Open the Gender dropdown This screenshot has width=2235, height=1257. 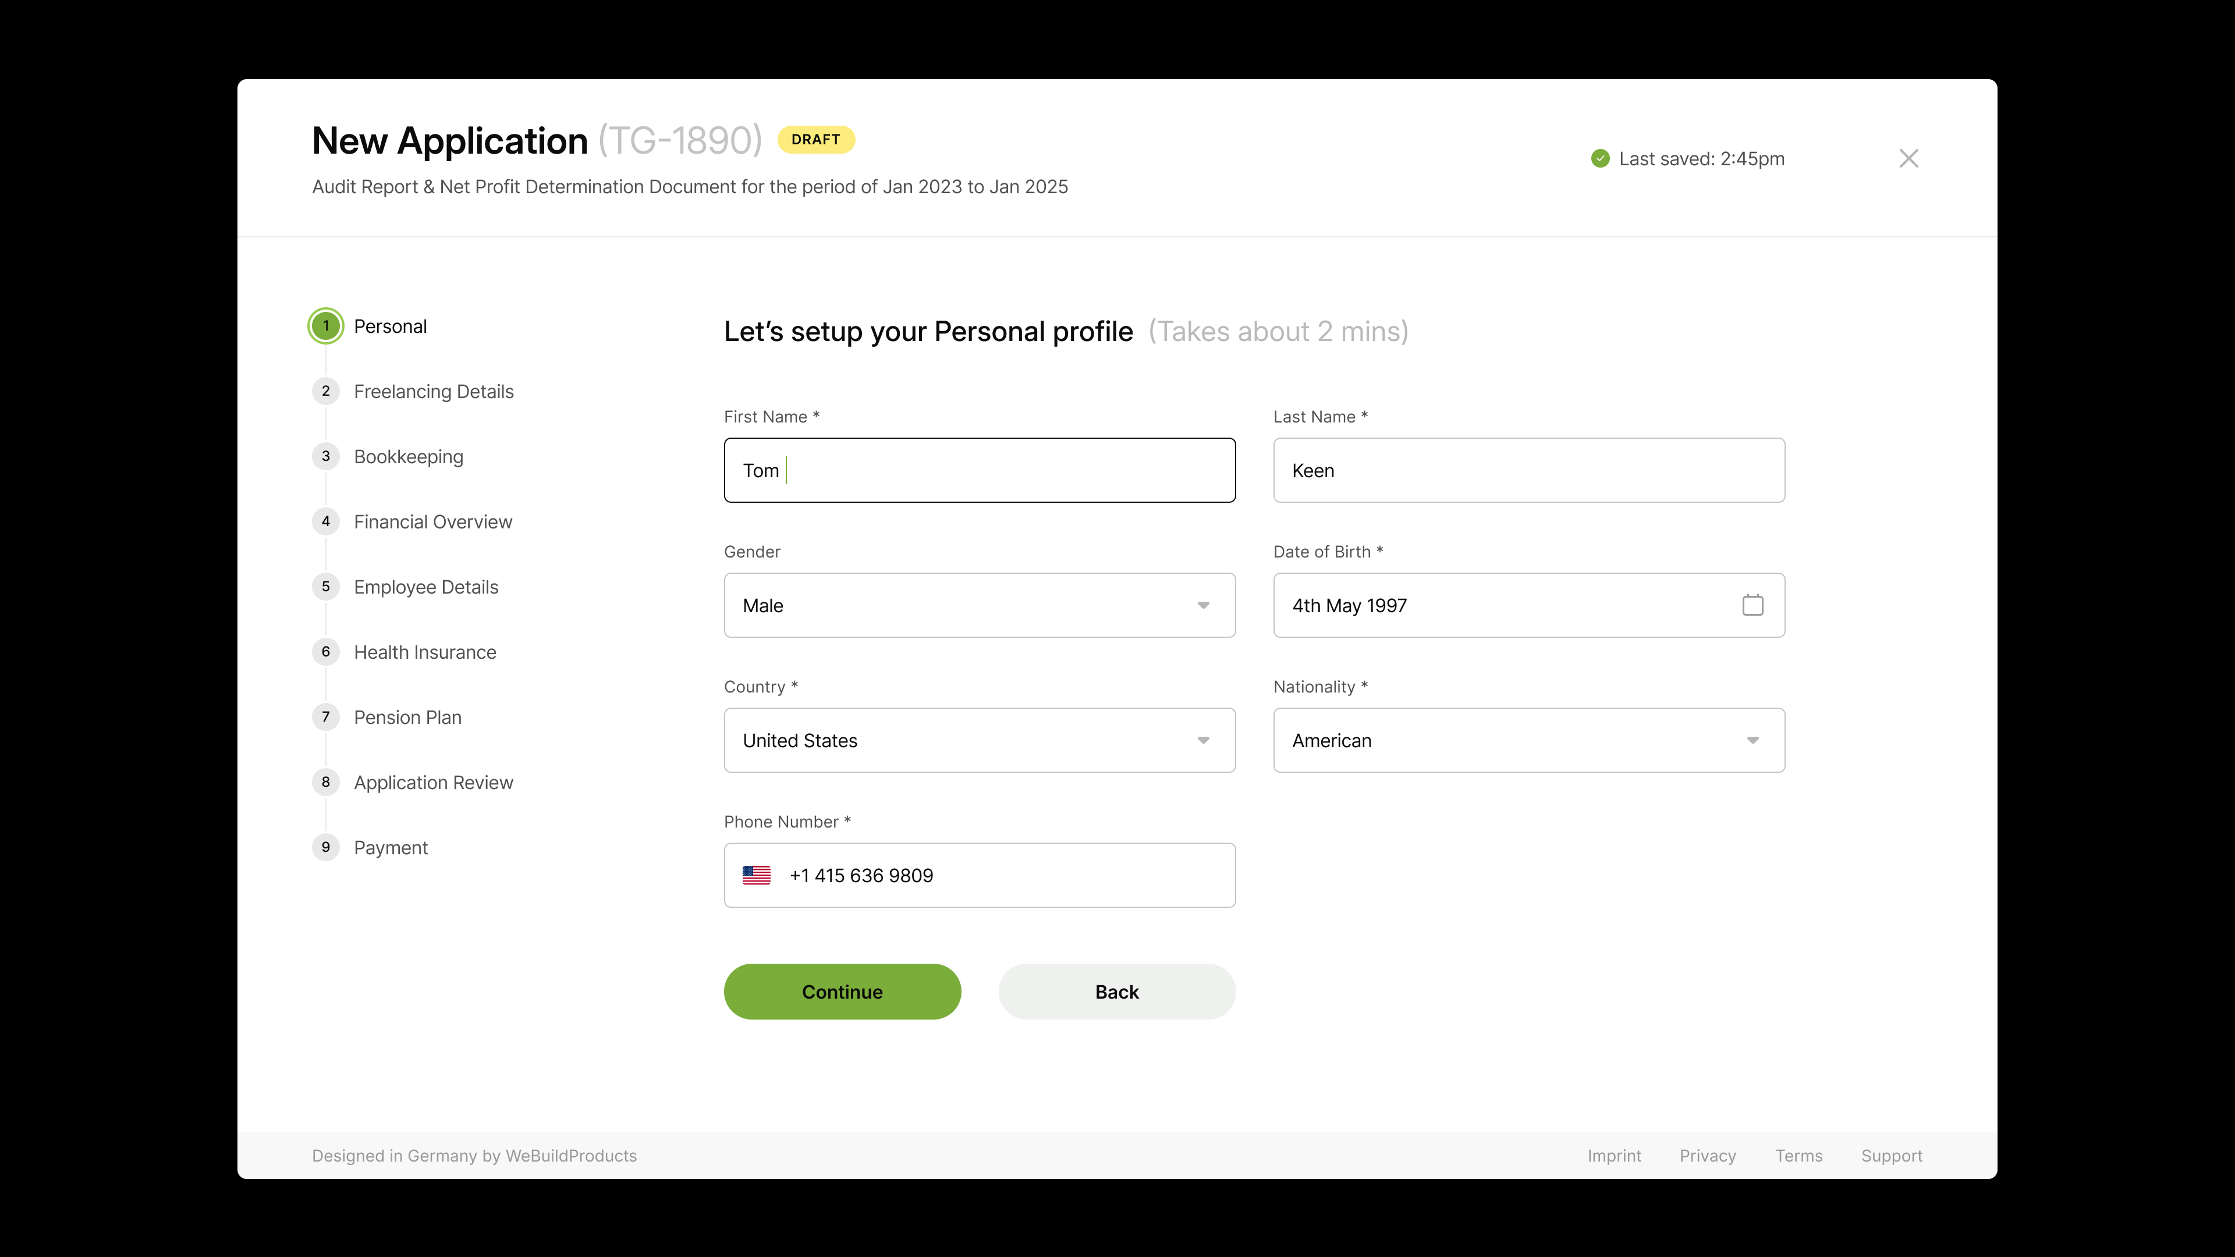click(980, 605)
